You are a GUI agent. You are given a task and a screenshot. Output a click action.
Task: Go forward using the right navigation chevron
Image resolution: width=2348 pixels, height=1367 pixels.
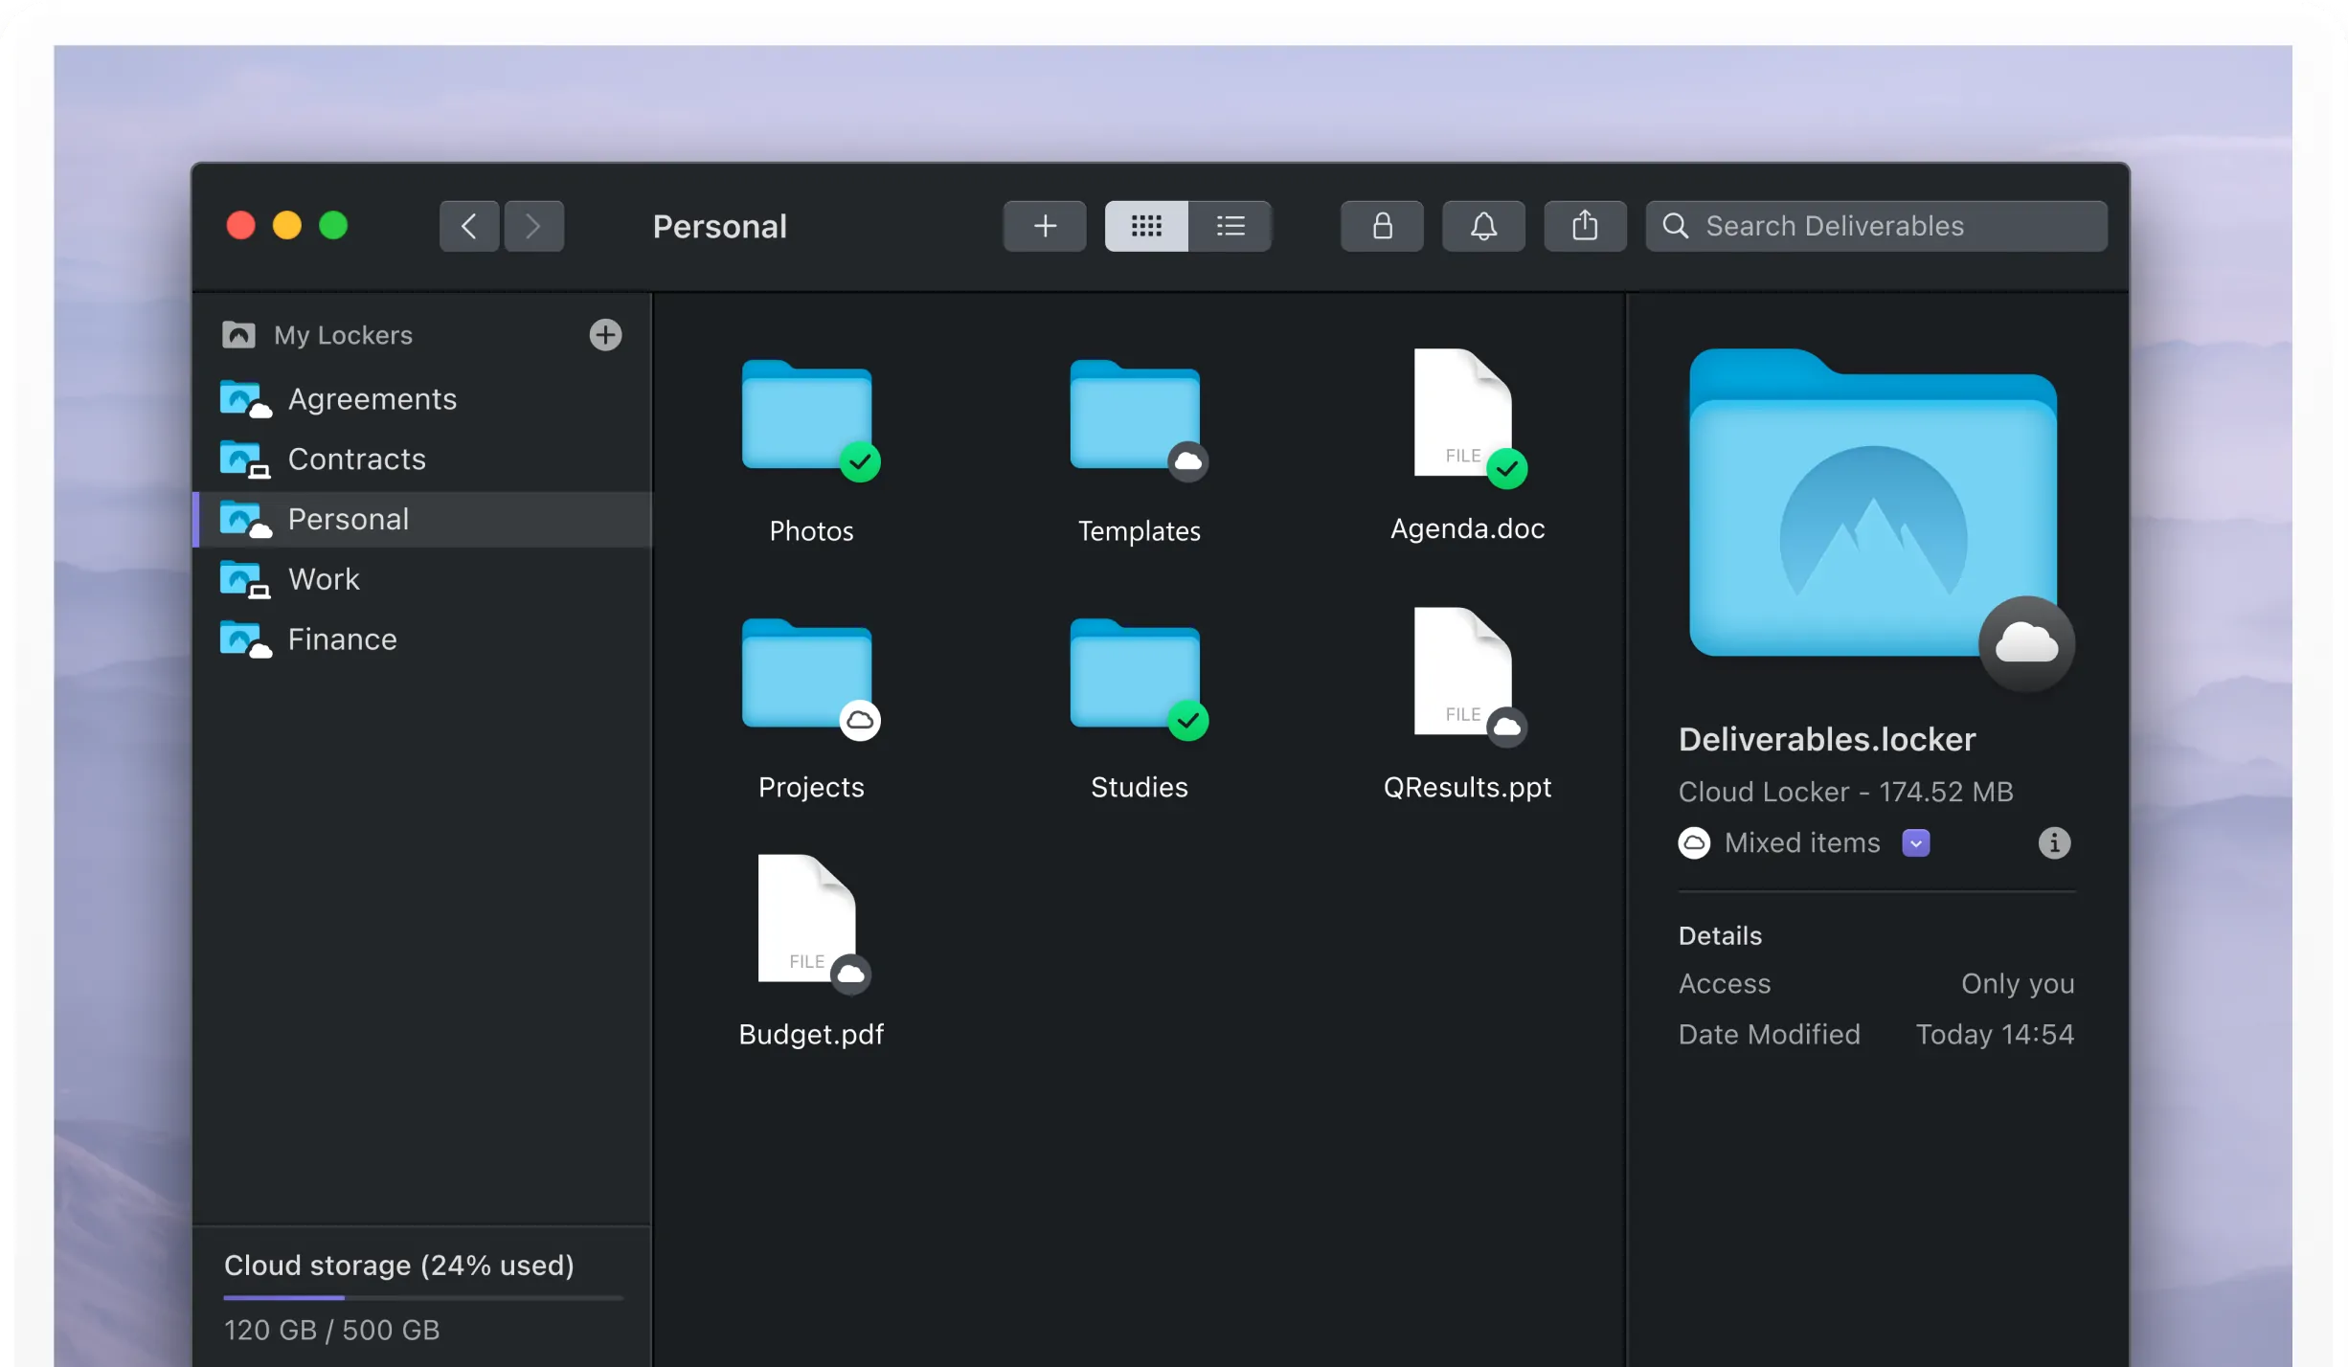pyautogui.click(x=533, y=226)
